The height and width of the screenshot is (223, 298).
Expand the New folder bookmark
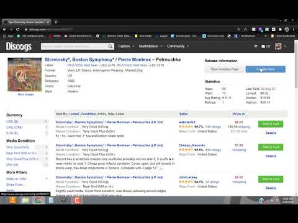[x=143, y=36]
